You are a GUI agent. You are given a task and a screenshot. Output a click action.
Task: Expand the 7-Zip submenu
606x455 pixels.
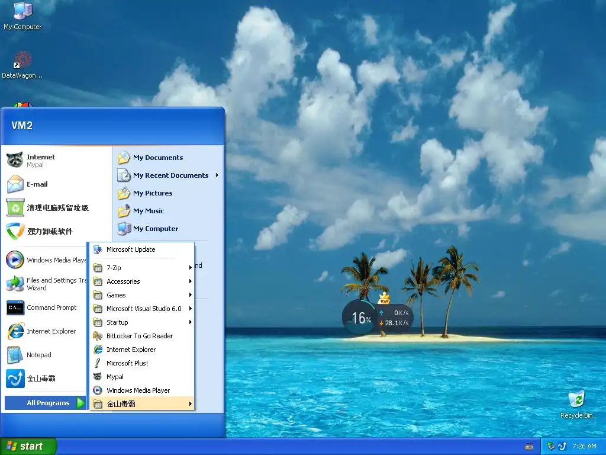tap(142, 268)
